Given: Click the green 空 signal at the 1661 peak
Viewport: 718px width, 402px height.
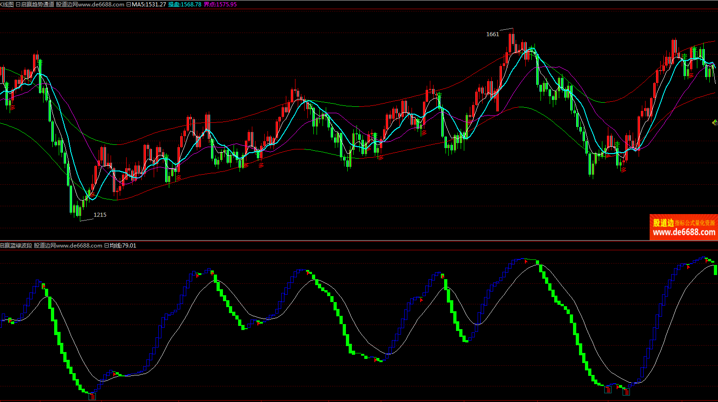Looking at the screenshot, I should [532, 49].
